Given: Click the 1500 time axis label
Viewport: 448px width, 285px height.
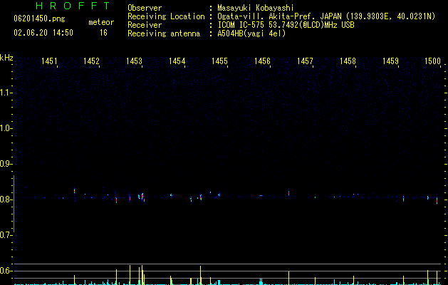Looking at the screenshot, I should [x=432, y=61].
